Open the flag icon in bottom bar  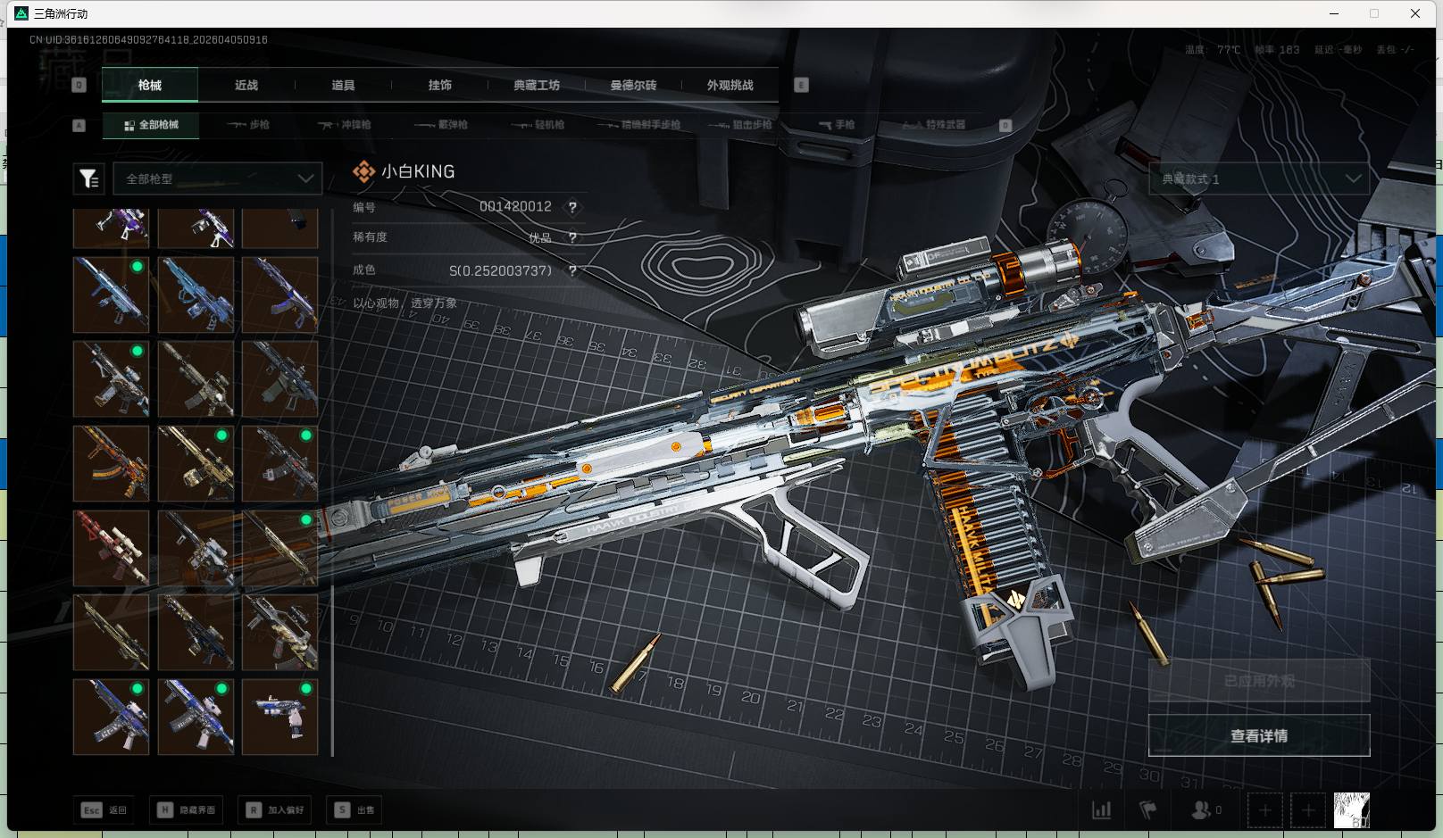tap(1148, 810)
